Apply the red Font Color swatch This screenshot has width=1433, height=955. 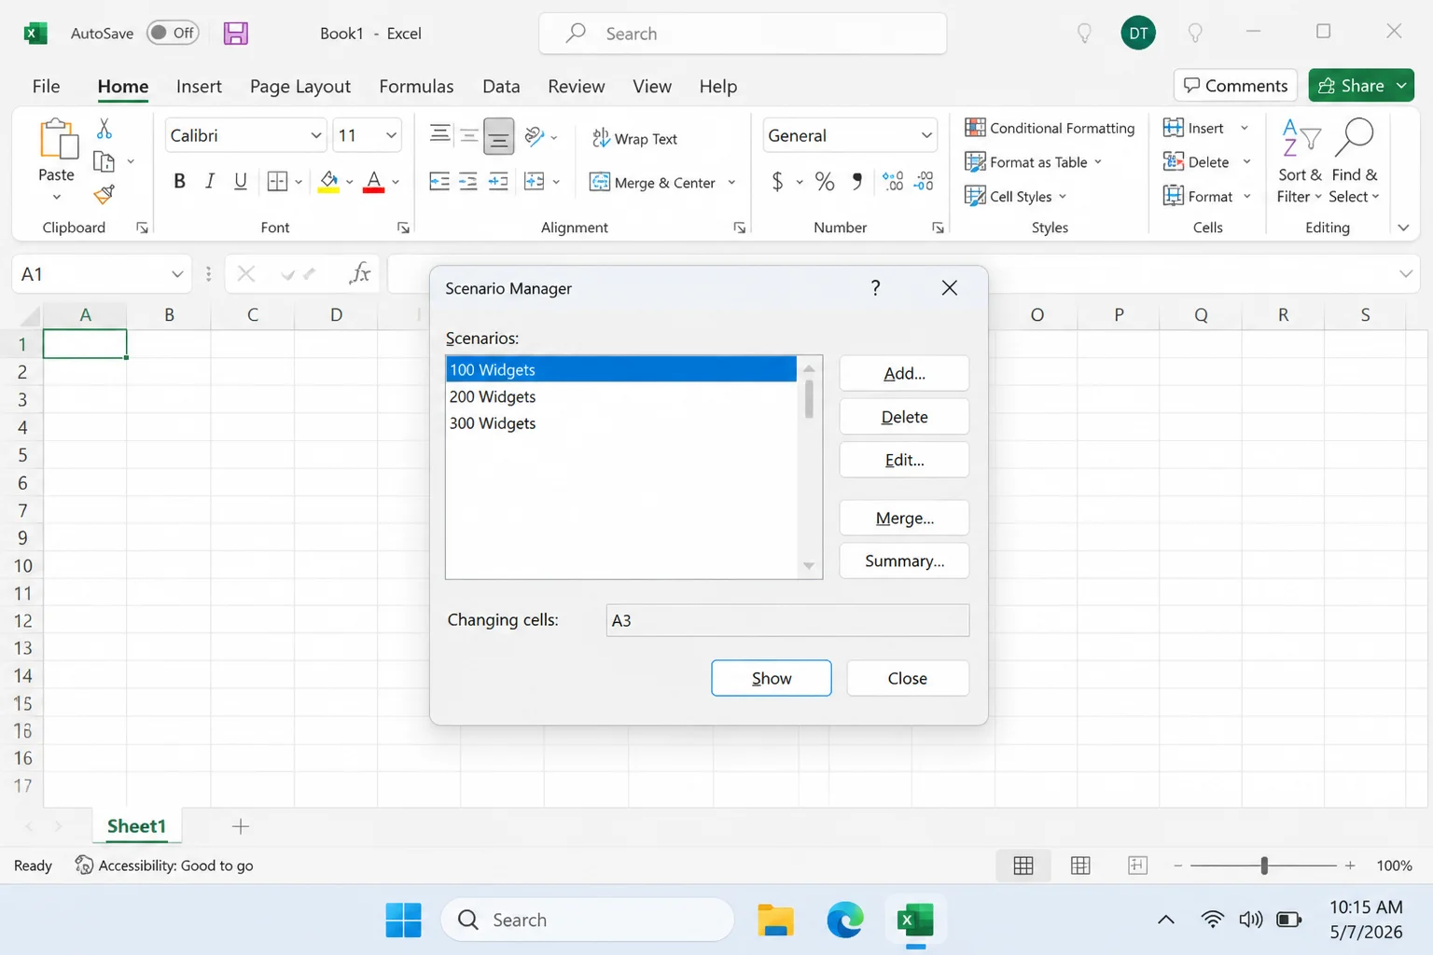coord(374,182)
